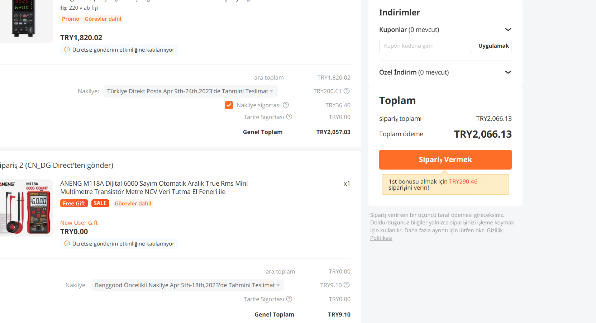Click the Uygulamak coupon button
The image size is (596, 323).
click(x=494, y=46)
